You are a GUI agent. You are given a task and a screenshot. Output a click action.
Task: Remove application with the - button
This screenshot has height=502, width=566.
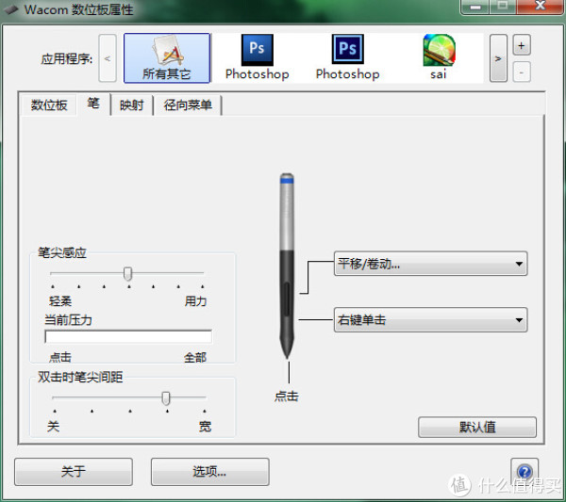tap(522, 73)
